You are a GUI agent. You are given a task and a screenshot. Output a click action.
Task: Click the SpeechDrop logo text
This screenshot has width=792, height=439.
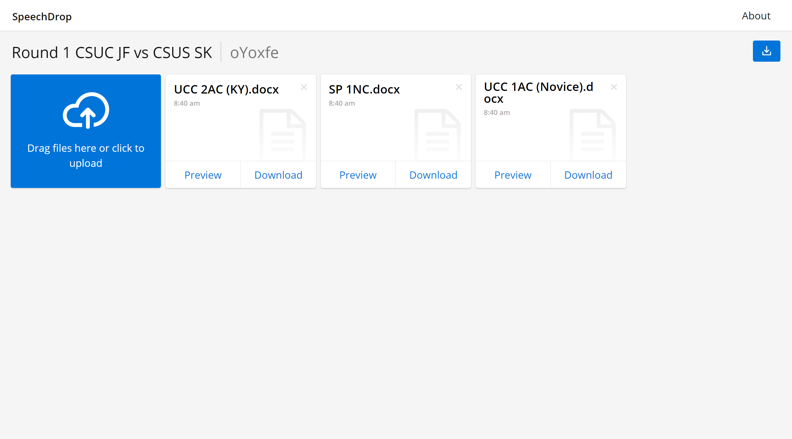click(x=42, y=16)
